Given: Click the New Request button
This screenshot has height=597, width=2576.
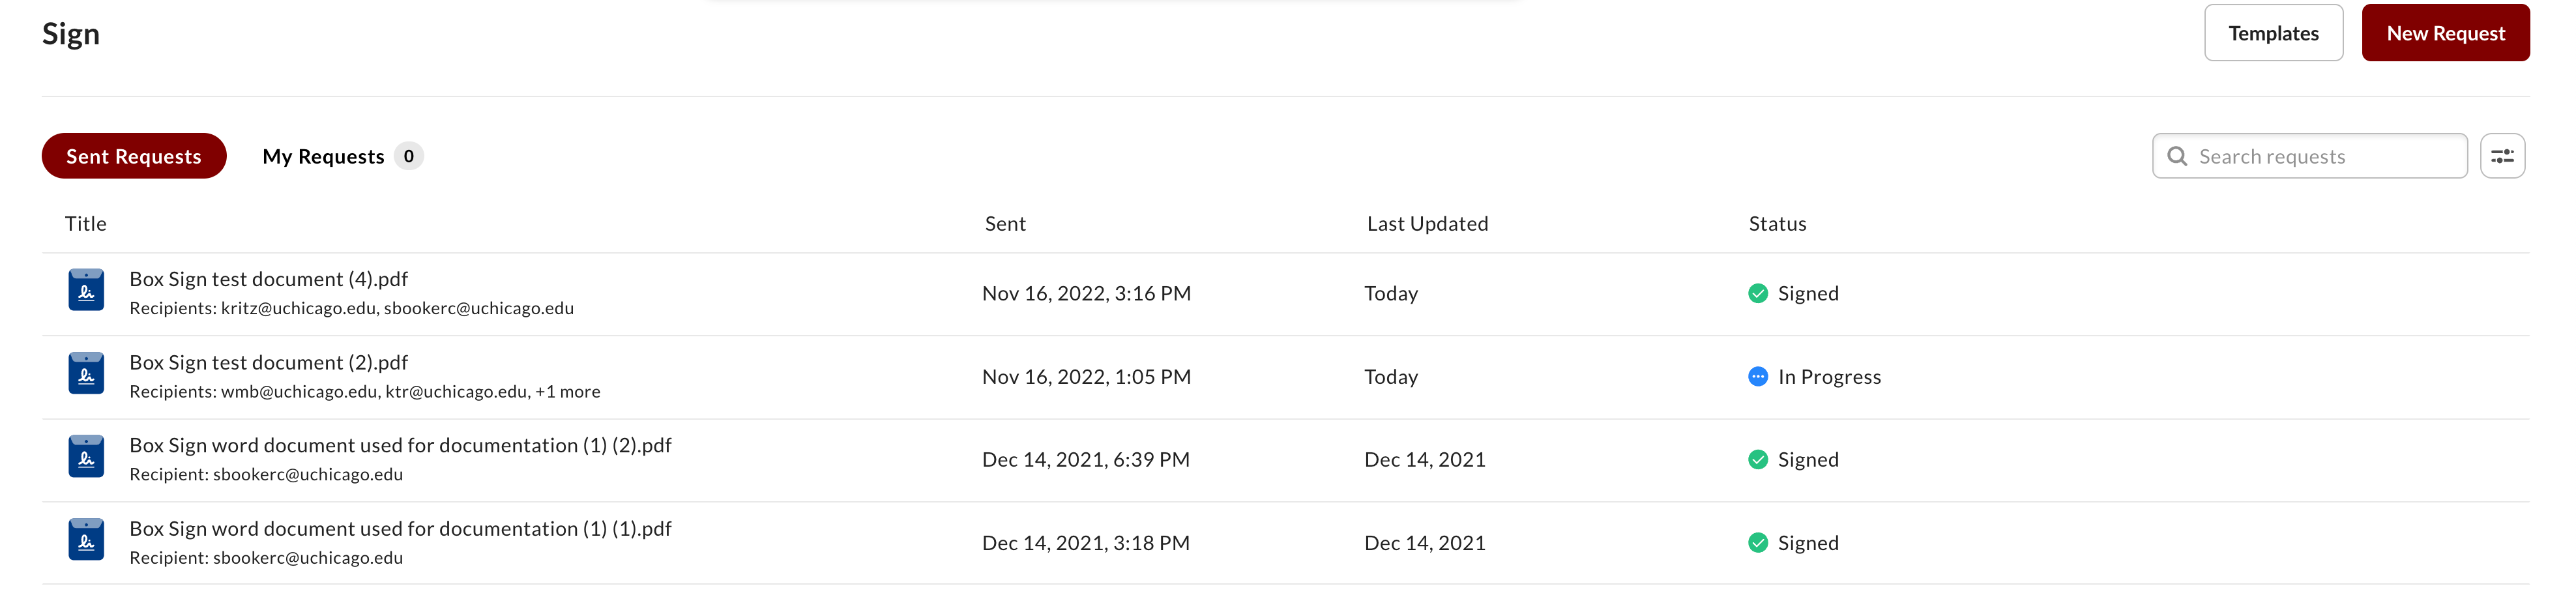Looking at the screenshot, I should pos(2446,32).
